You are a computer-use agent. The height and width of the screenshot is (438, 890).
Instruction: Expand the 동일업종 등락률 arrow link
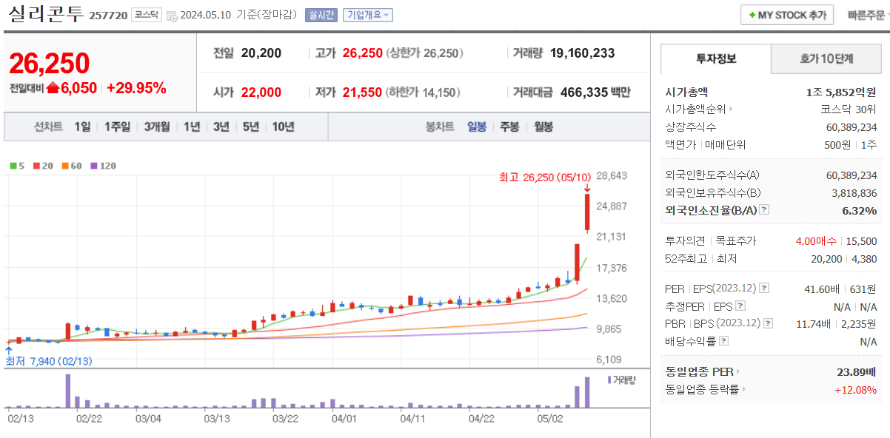click(743, 390)
